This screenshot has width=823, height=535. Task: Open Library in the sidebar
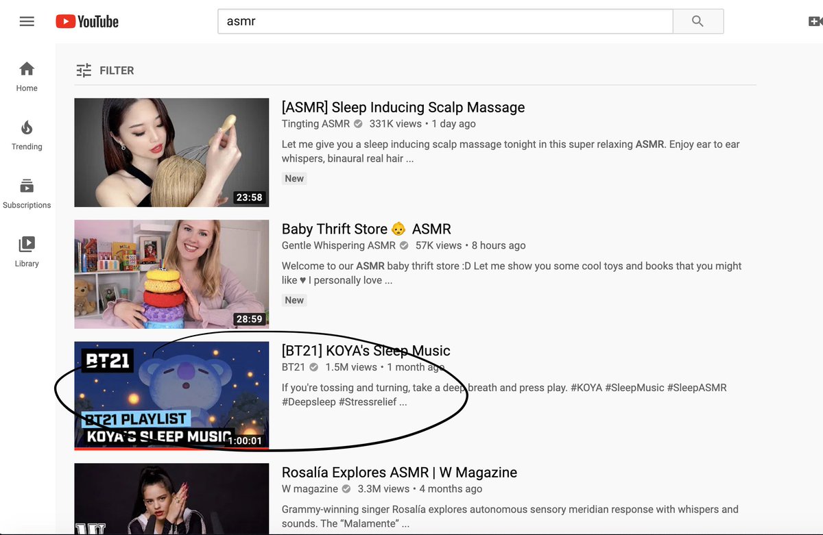click(x=27, y=251)
